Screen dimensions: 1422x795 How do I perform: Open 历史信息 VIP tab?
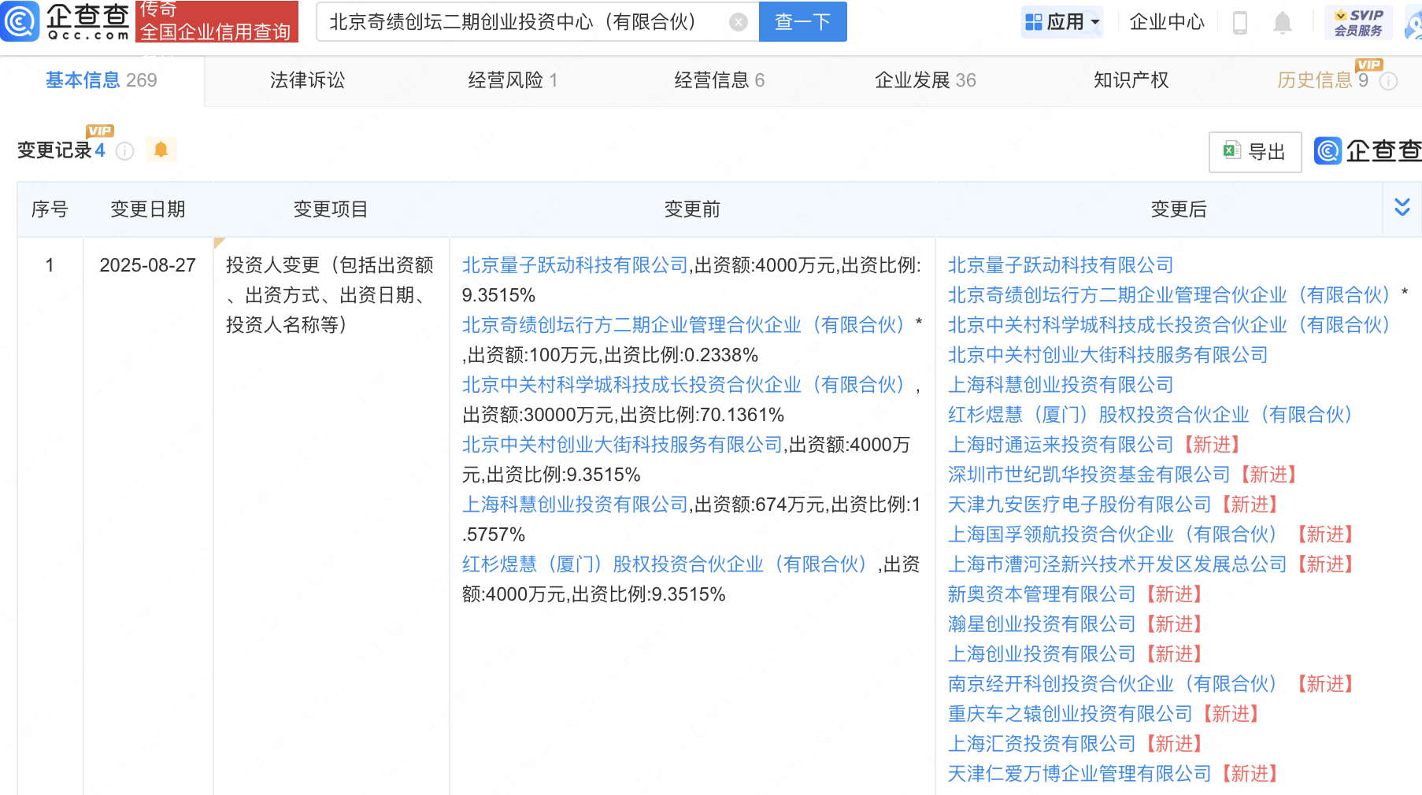pos(1322,80)
